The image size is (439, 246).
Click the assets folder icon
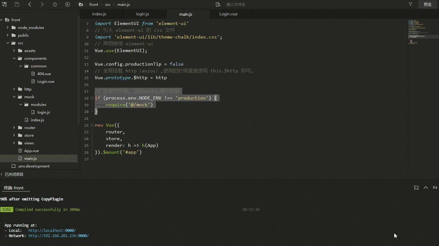20,50
